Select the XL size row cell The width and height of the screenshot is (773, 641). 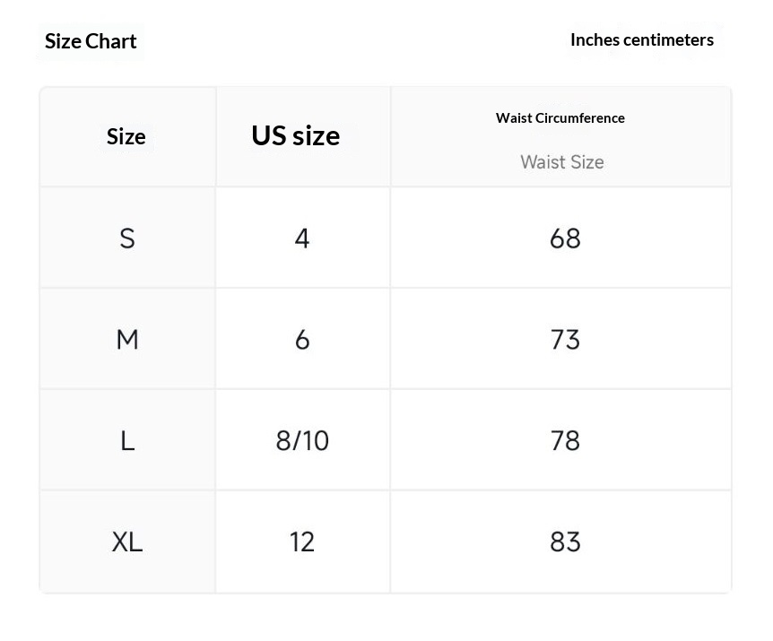[127, 542]
